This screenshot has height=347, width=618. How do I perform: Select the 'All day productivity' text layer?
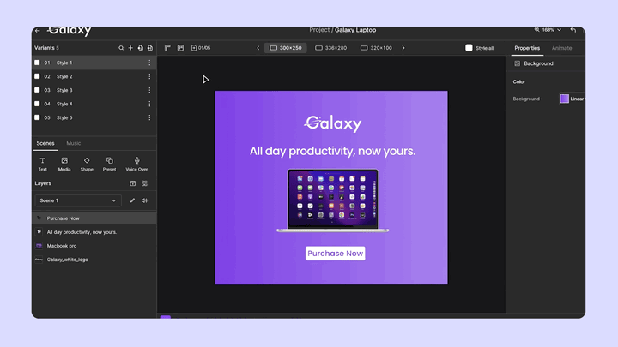[x=94, y=232]
